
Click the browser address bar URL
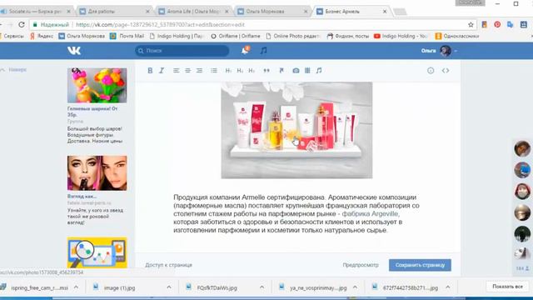(x=160, y=24)
